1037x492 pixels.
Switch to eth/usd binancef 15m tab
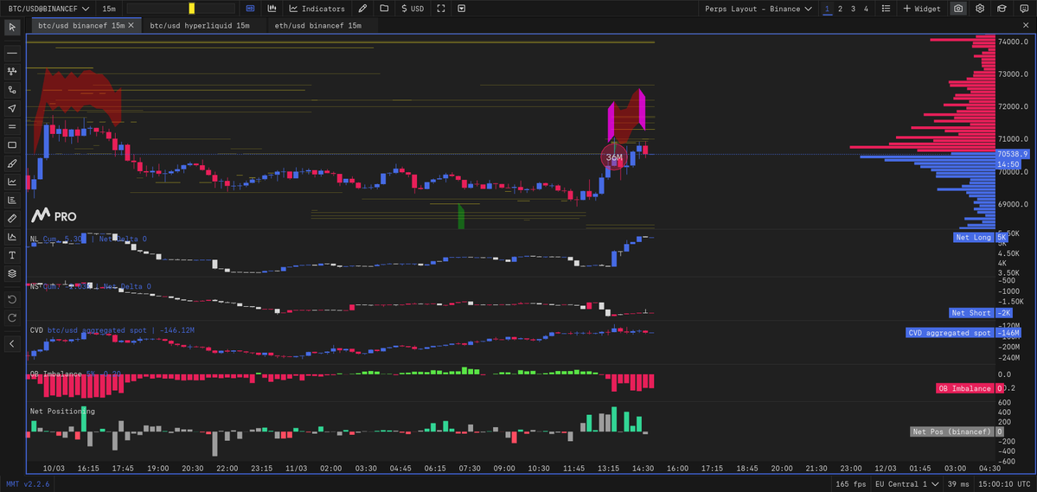coord(318,25)
